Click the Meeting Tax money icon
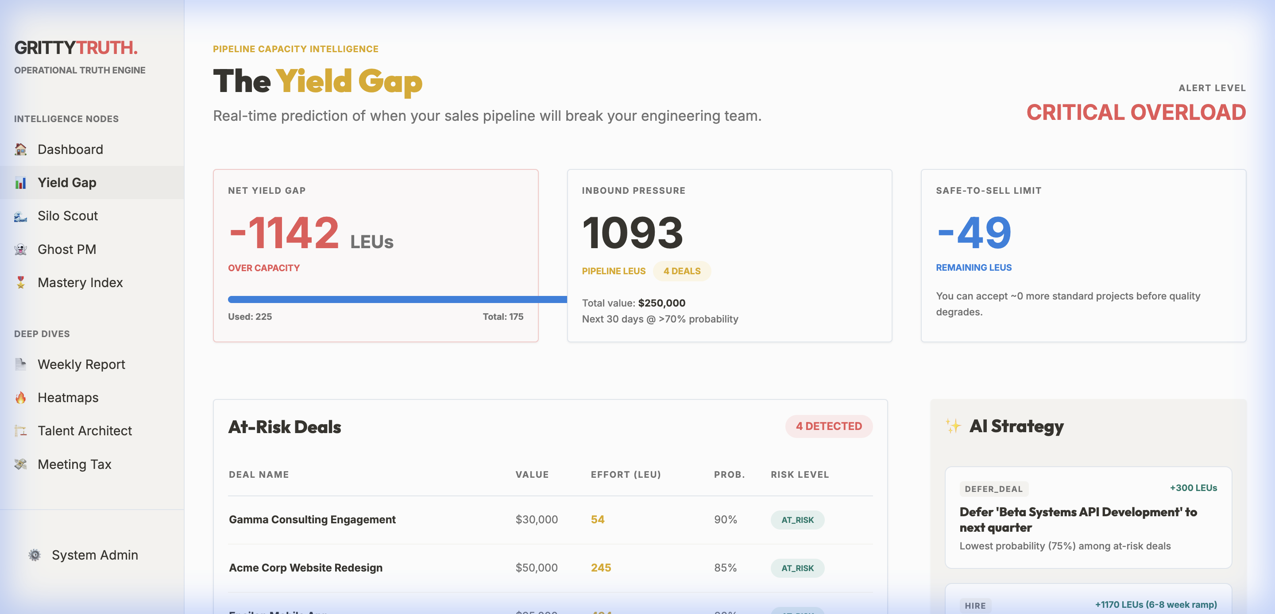Viewport: 1275px width, 614px height. click(20, 464)
